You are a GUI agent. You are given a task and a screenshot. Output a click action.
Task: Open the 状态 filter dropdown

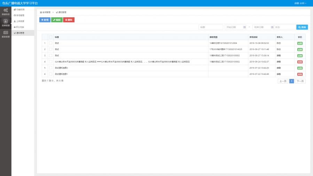pos(284,27)
